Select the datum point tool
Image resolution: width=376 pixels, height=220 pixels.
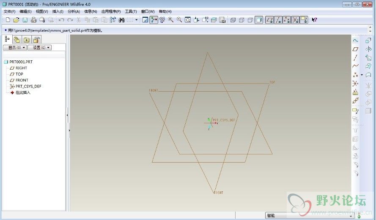coord(355,75)
